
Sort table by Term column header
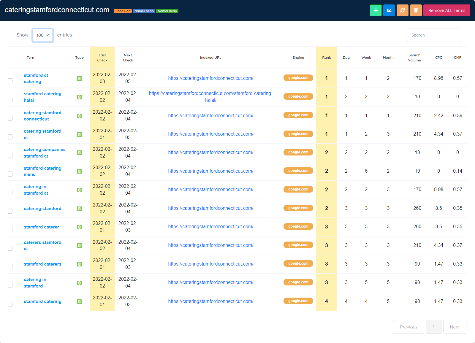tap(31, 58)
